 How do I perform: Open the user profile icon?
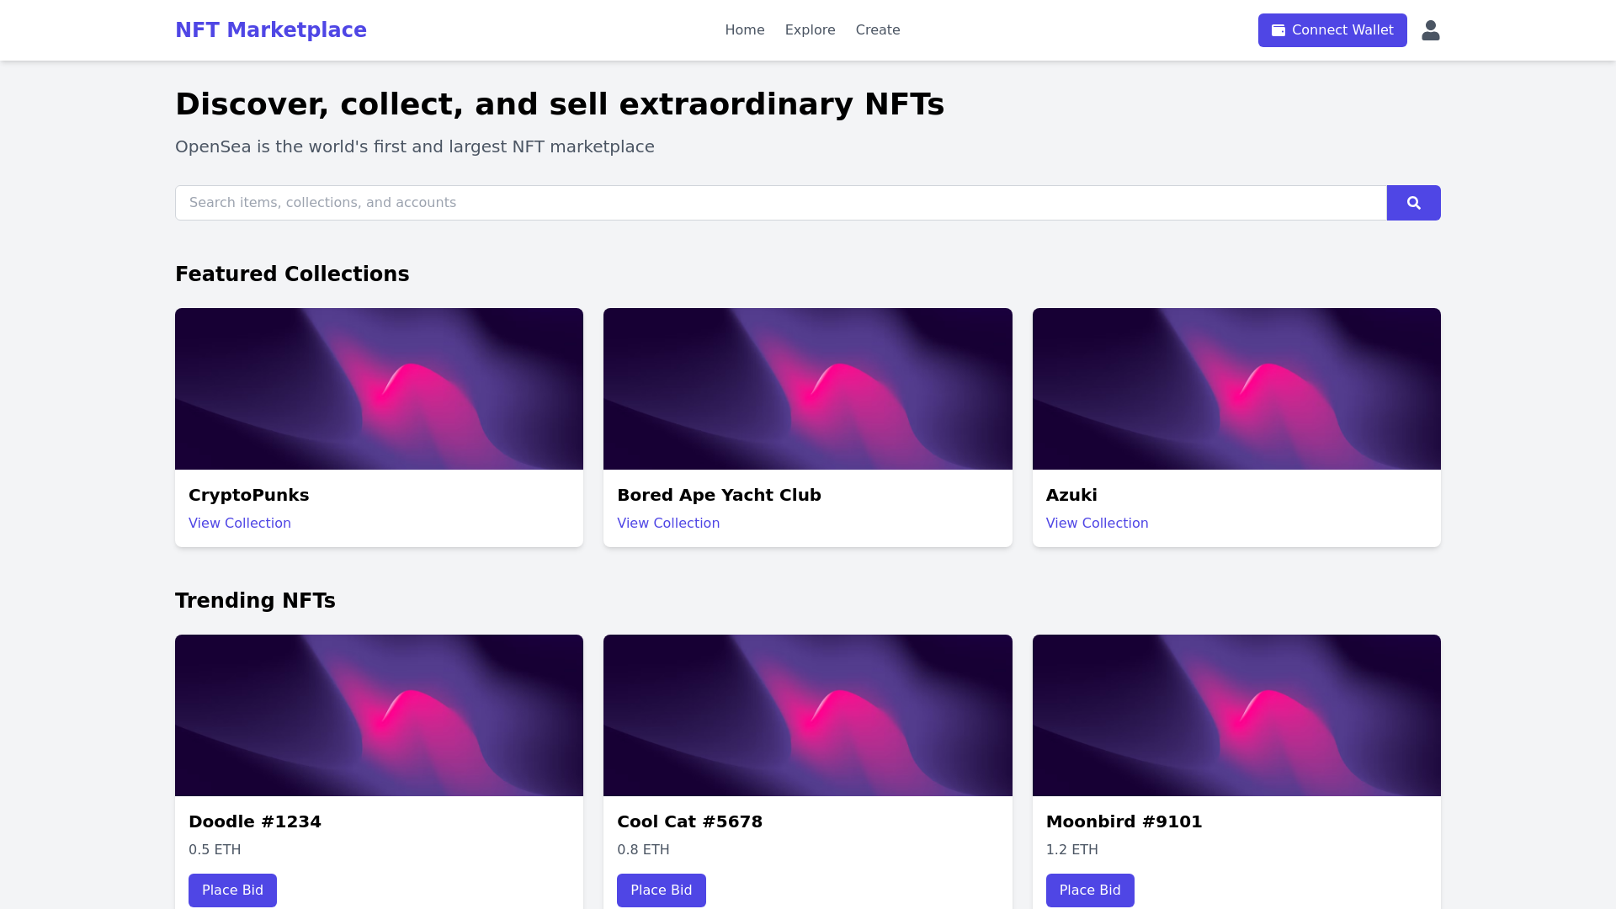[1430, 30]
